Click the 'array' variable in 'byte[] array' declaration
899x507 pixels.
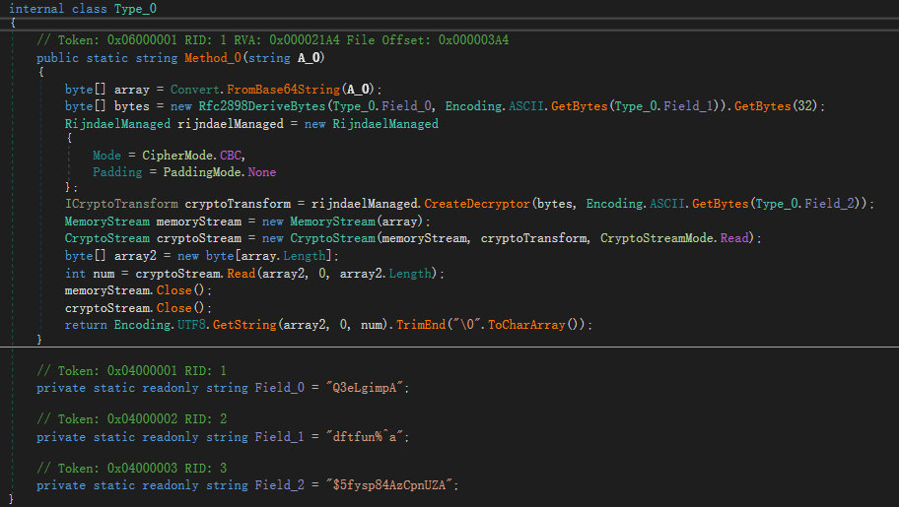click(x=131, y=90)
